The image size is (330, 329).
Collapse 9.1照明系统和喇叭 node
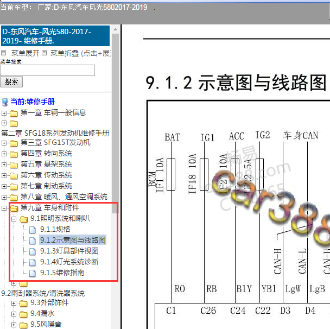[14, 219]
